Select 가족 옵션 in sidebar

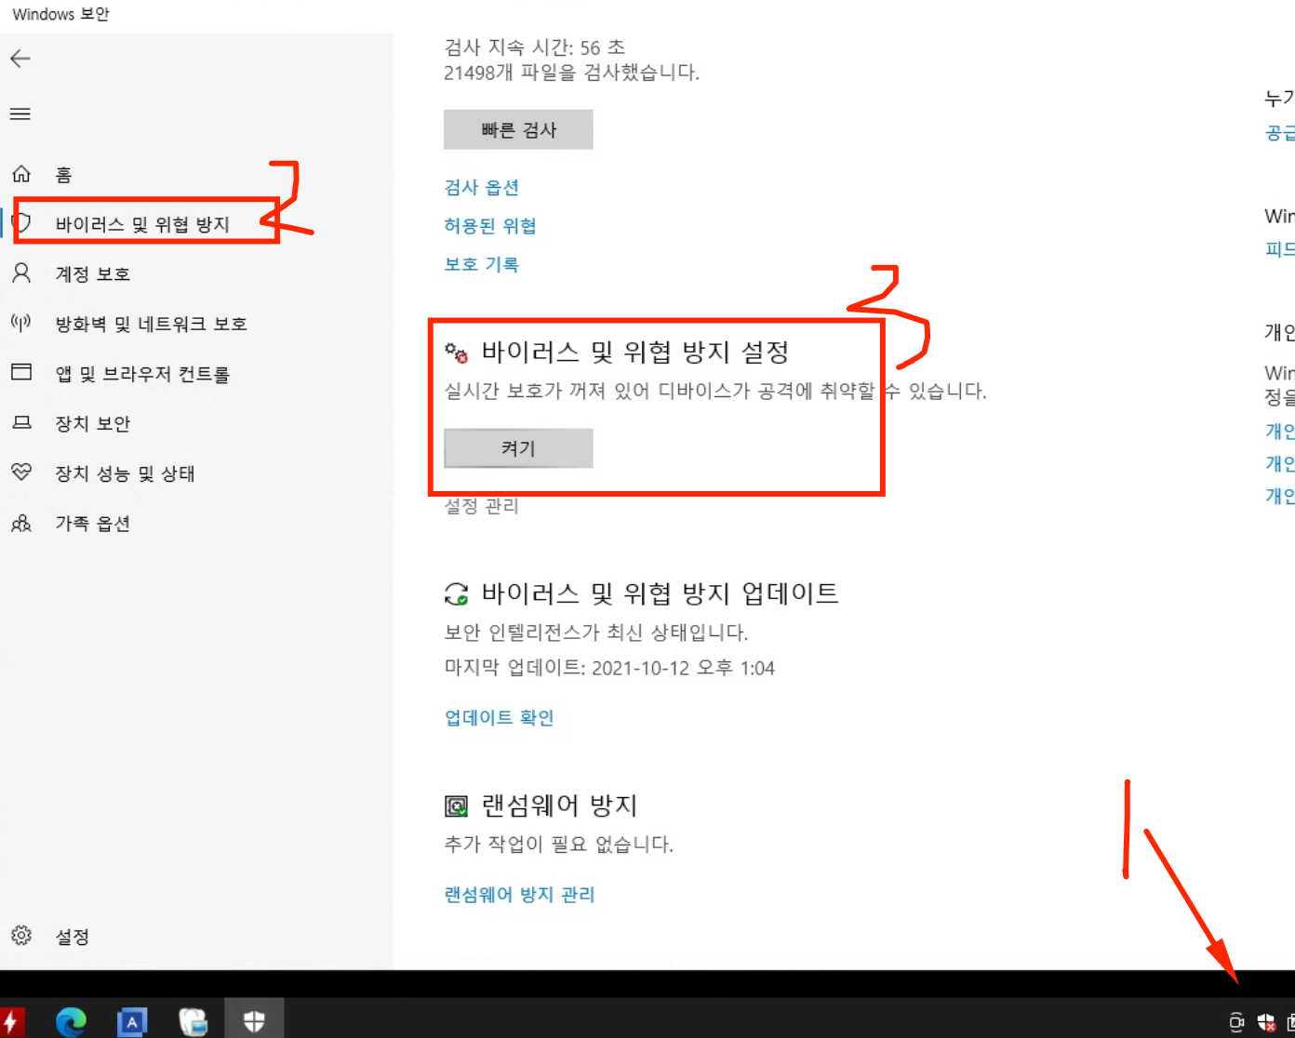pyautogui.click(x=92, y=524)
